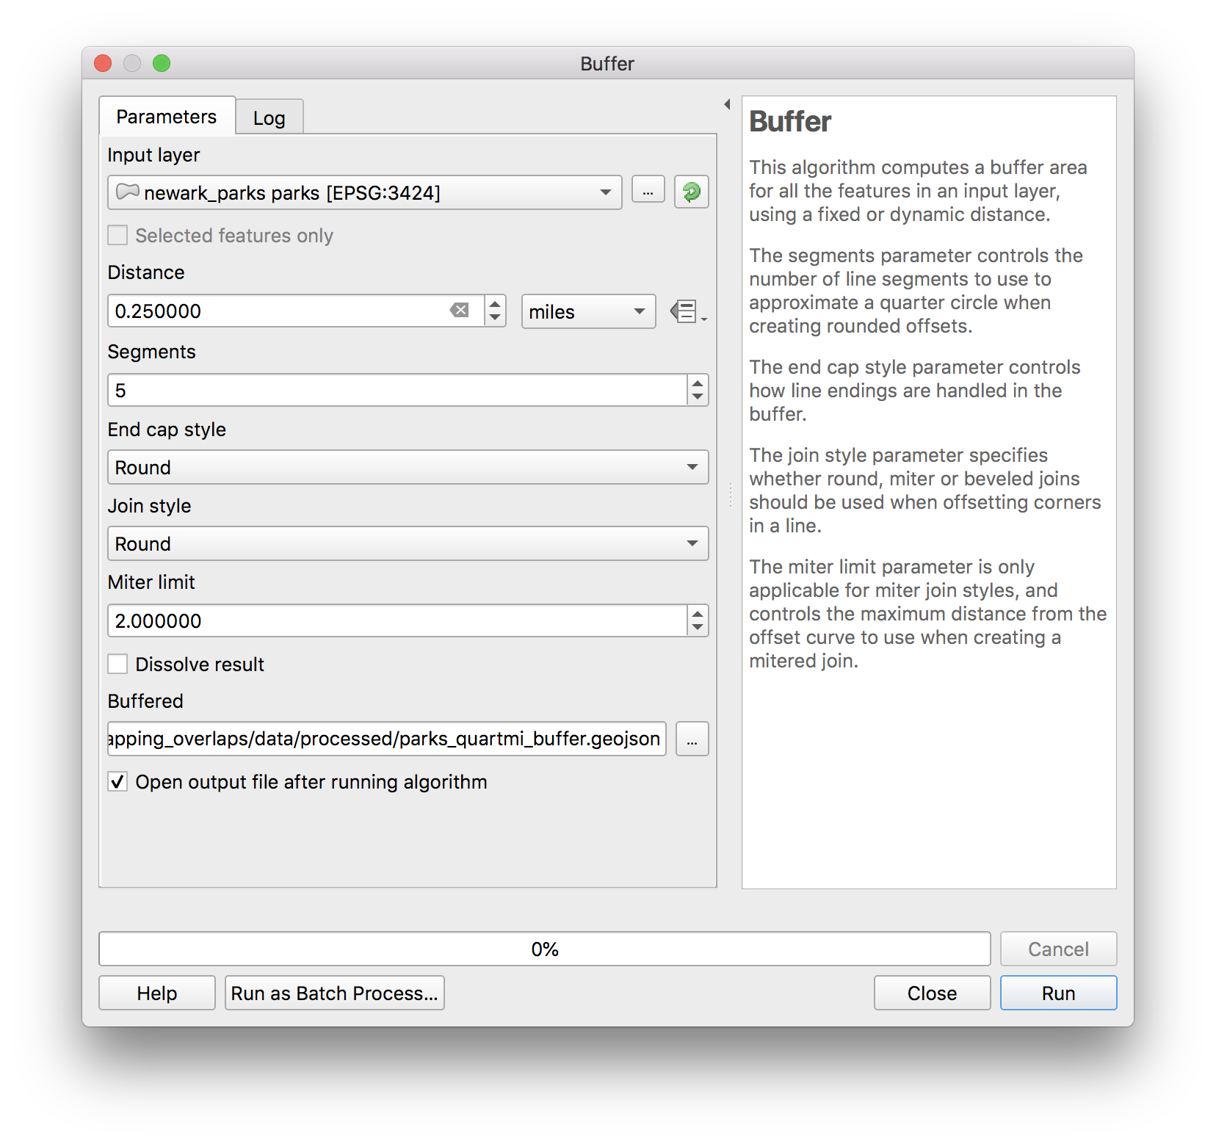Viewport: 1216px width, 1144px height.
Task: Enable the Dissolve result checkbox
Action: 118,665
